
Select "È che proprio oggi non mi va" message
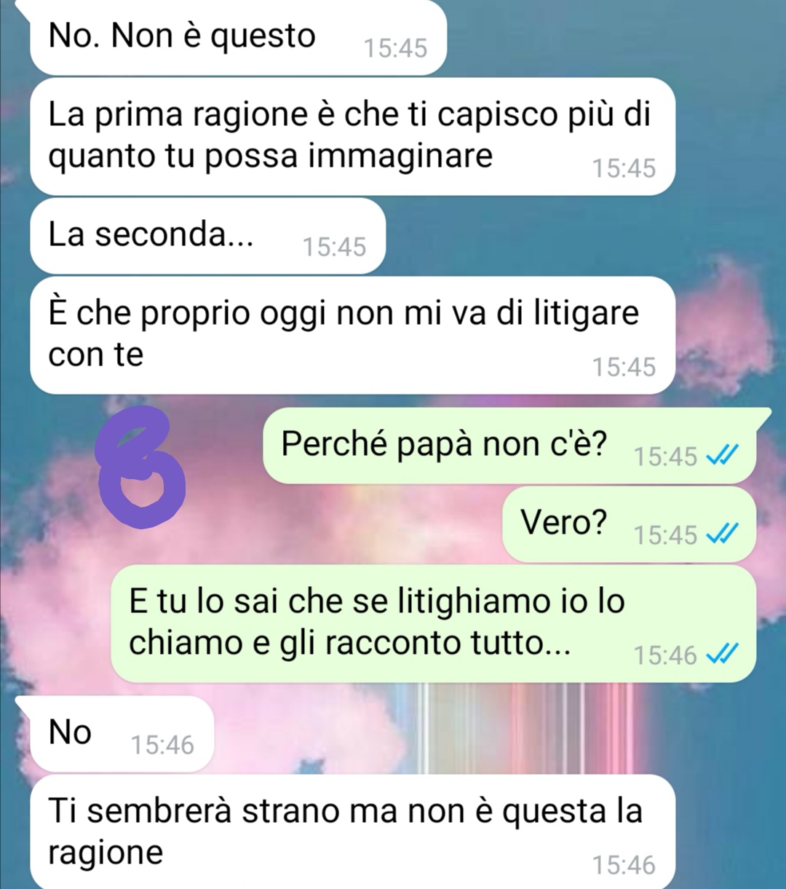[353, 335]
